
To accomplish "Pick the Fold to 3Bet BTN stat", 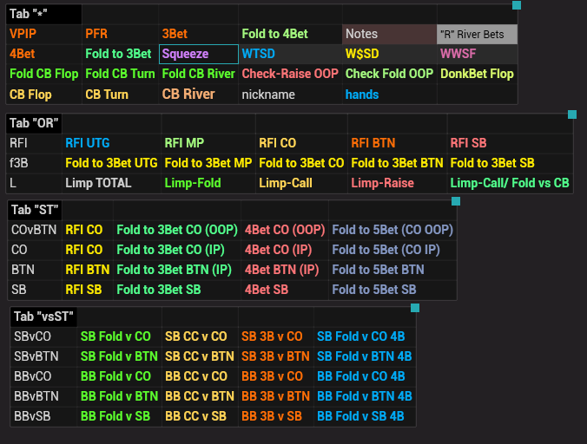I will tap(397, 162).
